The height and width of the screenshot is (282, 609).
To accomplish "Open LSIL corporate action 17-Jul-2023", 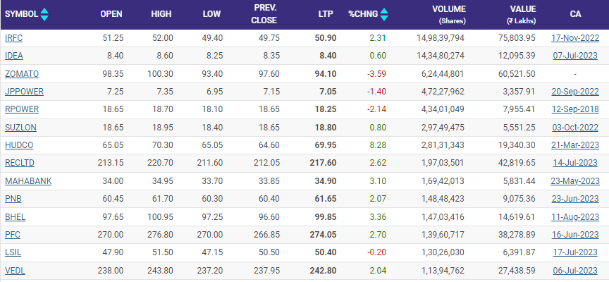I will [x=575, y=252].
